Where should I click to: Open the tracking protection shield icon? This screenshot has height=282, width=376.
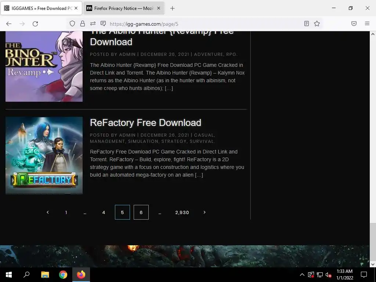[x=72, y=23]
